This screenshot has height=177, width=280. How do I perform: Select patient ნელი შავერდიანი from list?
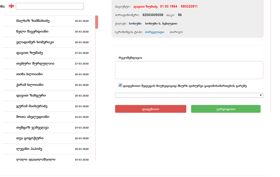33,32
